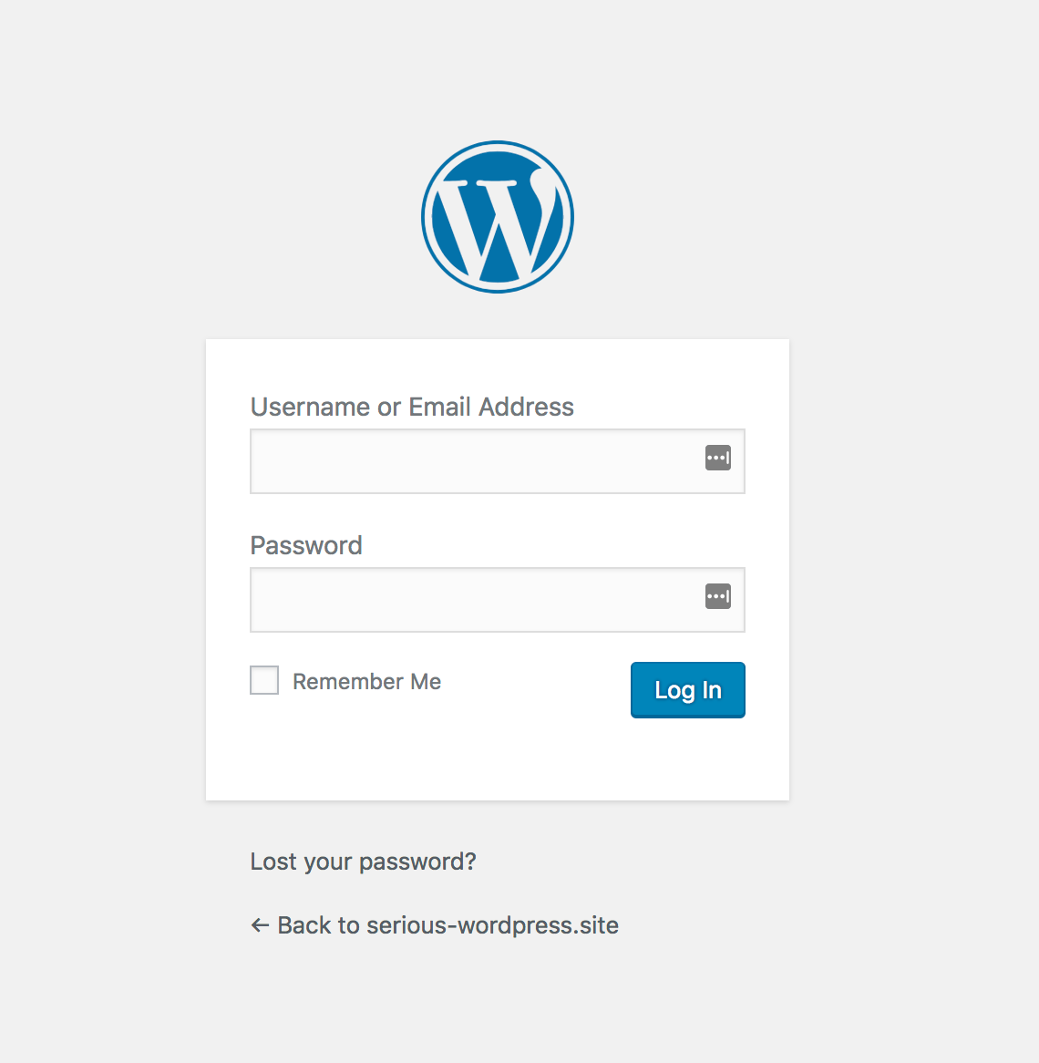Click the left arrow before Back to site
Viewport: 1039px width, 1063px height.
tap(260, 924)
